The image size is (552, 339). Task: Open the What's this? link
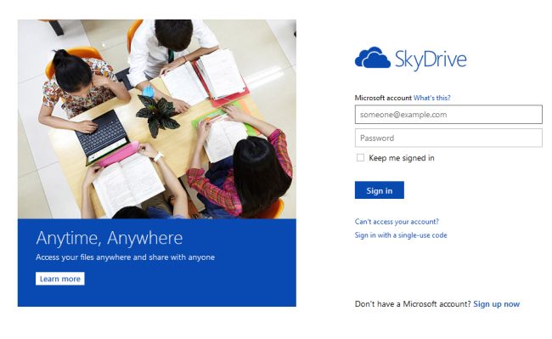click(x=432, y=98)
